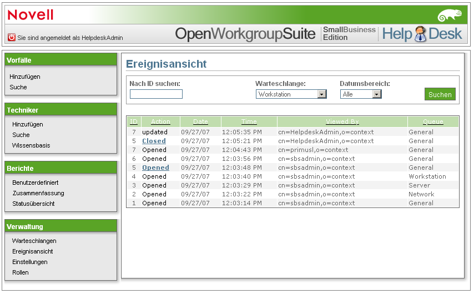The width and height of the screenshot is (474, 294).
Task: Open the Statusübersicht report
Action: click(x=33, y=204)
